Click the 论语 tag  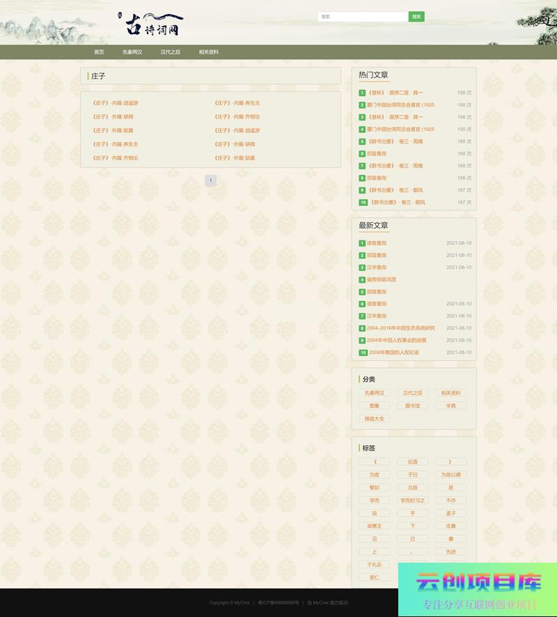pos(413,462)
